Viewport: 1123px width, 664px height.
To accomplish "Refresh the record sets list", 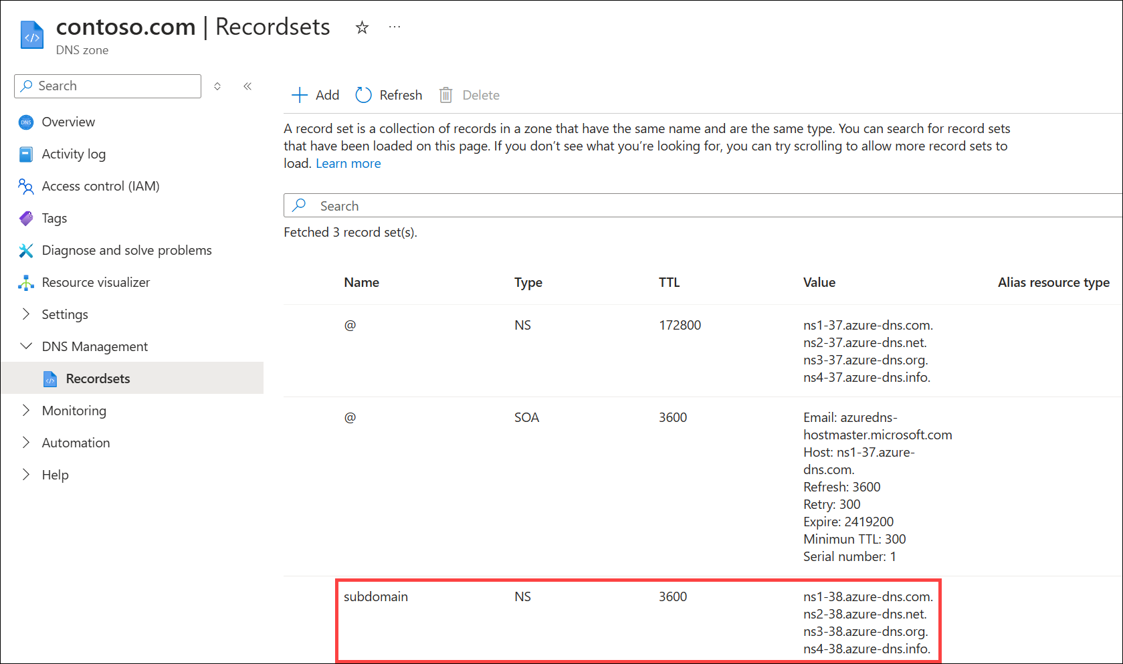I will pos(389,95).
